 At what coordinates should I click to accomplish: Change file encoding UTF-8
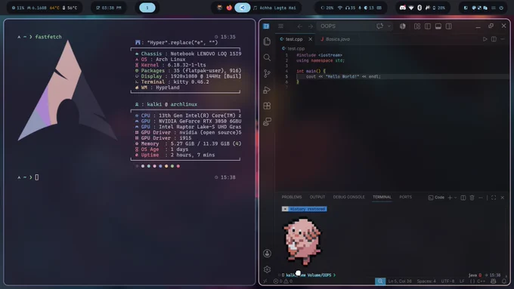447,281
